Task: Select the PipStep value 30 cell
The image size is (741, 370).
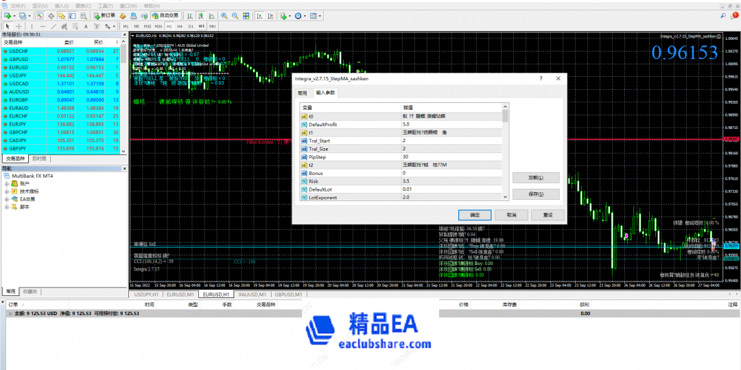Action: (x=451, y=157)
